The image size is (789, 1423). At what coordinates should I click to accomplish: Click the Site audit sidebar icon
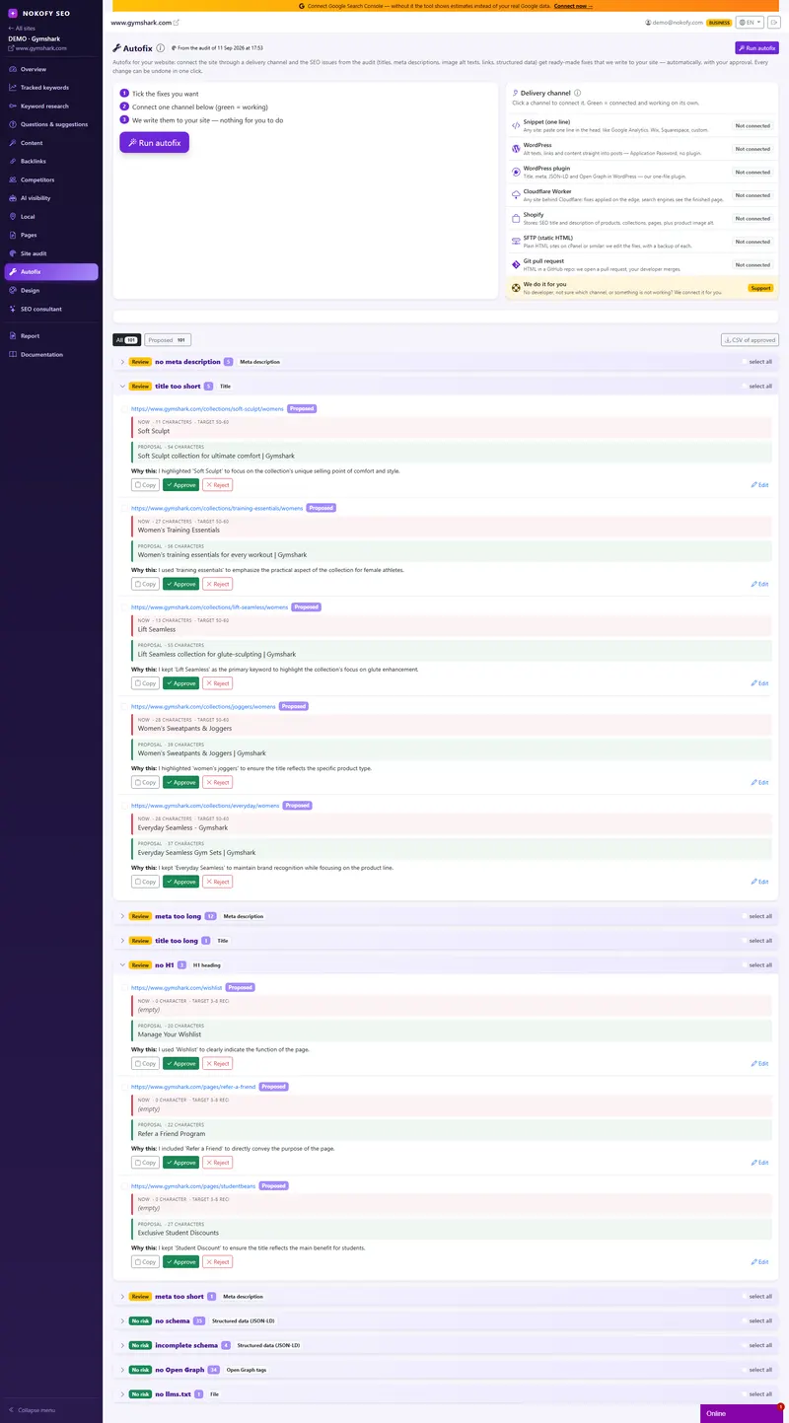[13, 253]
